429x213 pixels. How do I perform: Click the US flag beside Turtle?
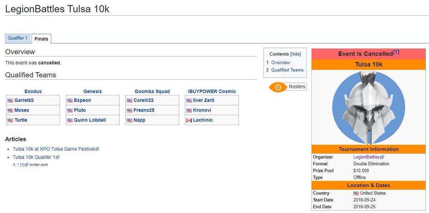pos(10,120)
